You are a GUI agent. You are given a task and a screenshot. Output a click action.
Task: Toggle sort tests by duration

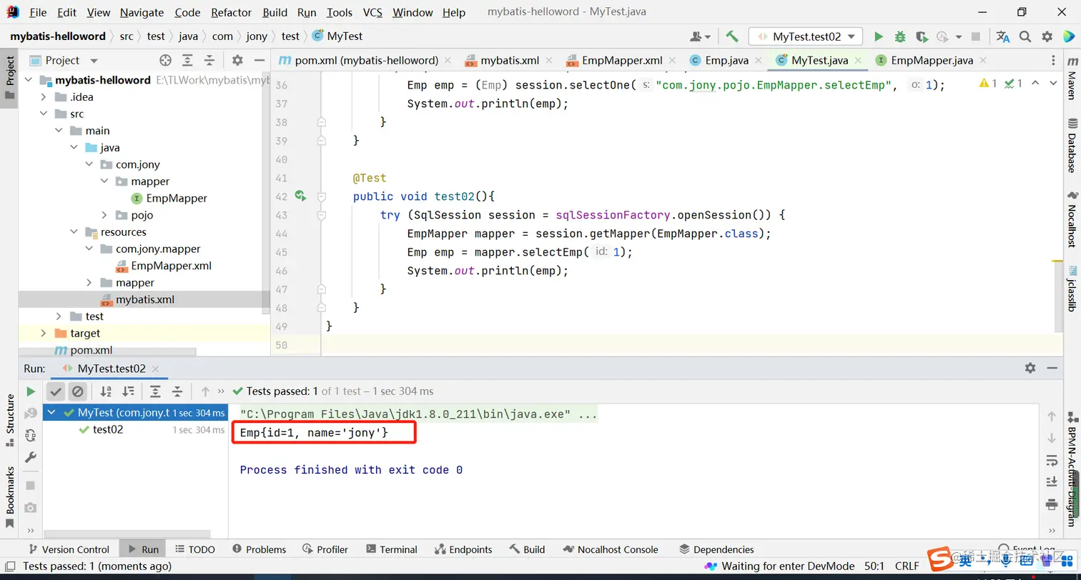(x=128, y=391)
